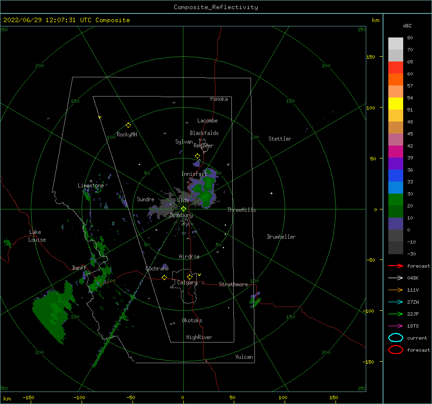The height and width of the screenshot is (404, 432).
Task: Click the Cochrane label
Action: click(x=157, y=269)
